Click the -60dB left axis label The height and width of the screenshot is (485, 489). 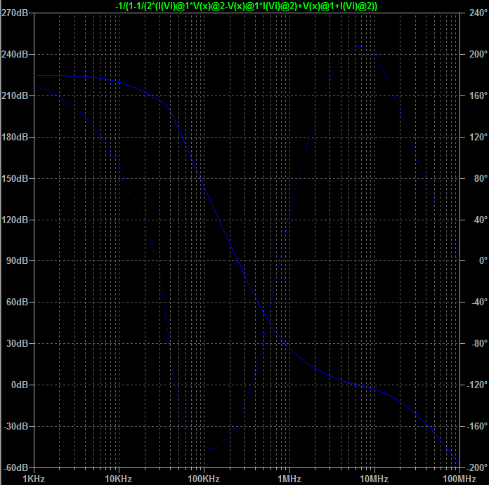[16, 467]
